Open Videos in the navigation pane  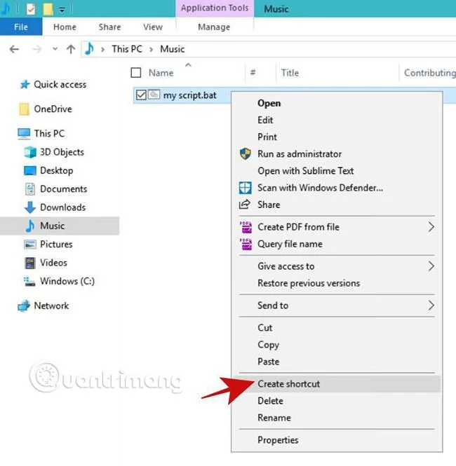[x=53, y=263]
